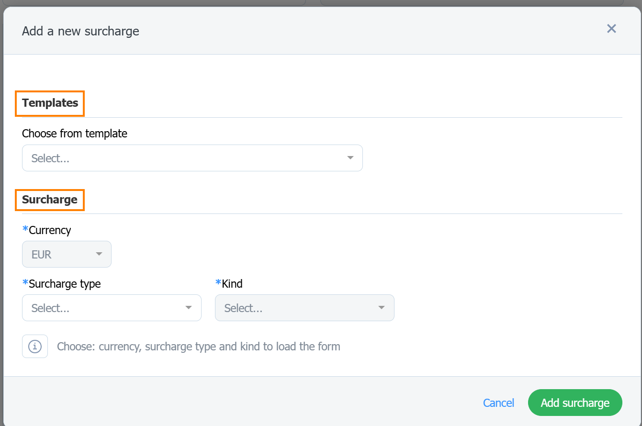Click the arrow of the template select box

[350, 158]
